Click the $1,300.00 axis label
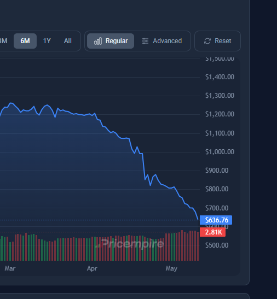277x299 pixels. click(x=220, y=95)
